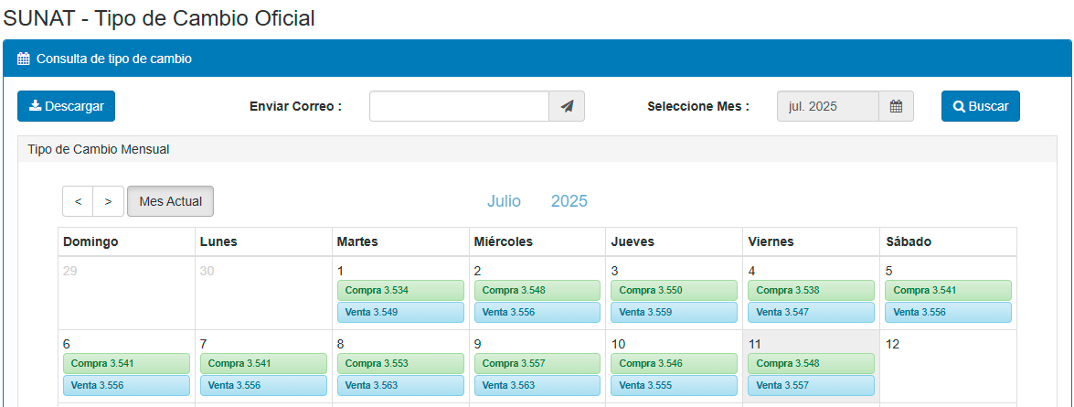Screen dimensions: 1074x407
Task: Select Compra 3.548 on day 2
Action: pyautogui.click(x=537, y=291)
